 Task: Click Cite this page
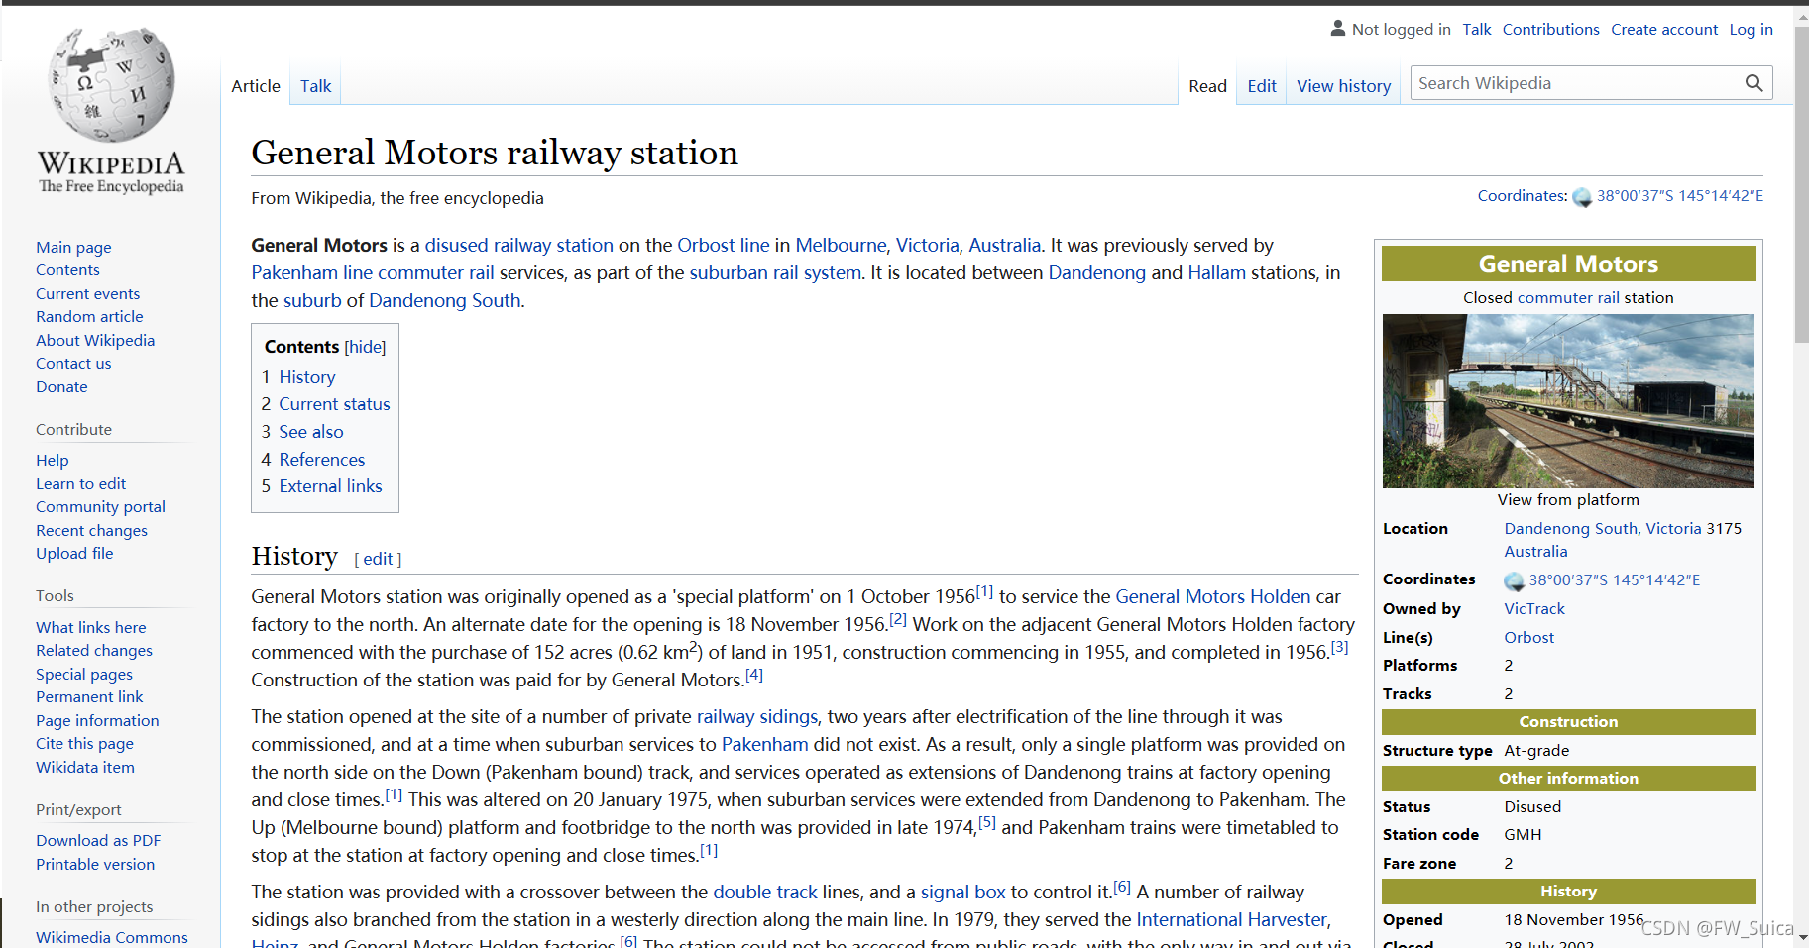pyautogui.click(x=84, y=744)
